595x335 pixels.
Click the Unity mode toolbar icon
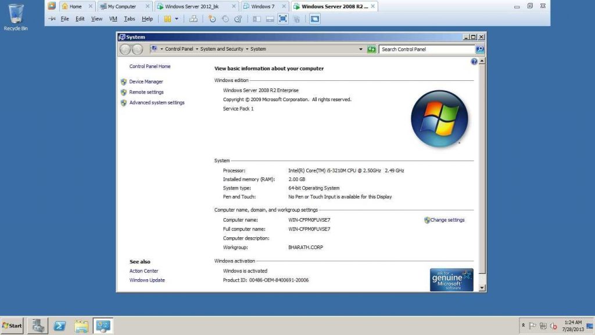297,19
